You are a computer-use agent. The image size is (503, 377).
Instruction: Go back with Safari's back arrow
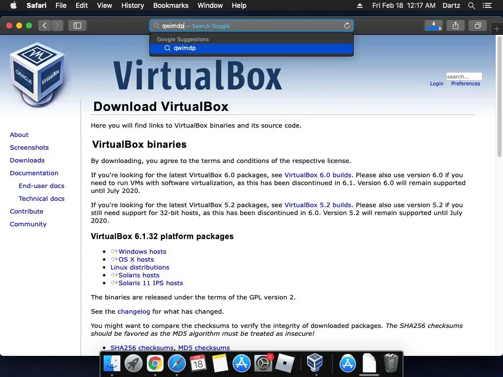pos(45,26)
